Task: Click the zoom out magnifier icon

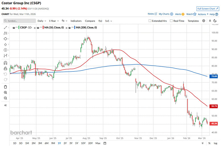Action: (x=5, y=98)
